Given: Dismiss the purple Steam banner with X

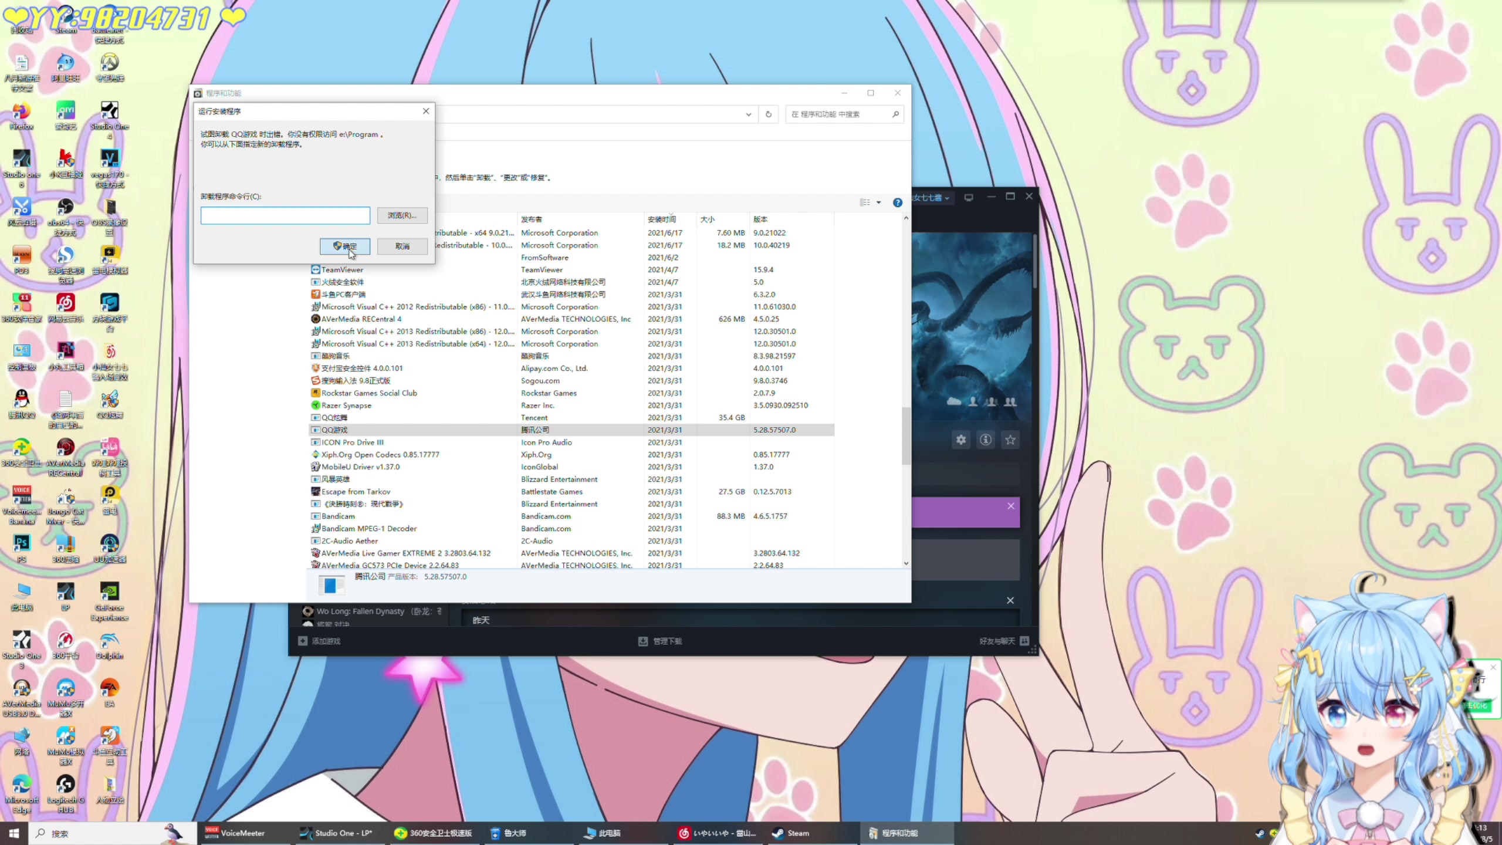Looking at the screenshot, I should tap(1011, 506).
